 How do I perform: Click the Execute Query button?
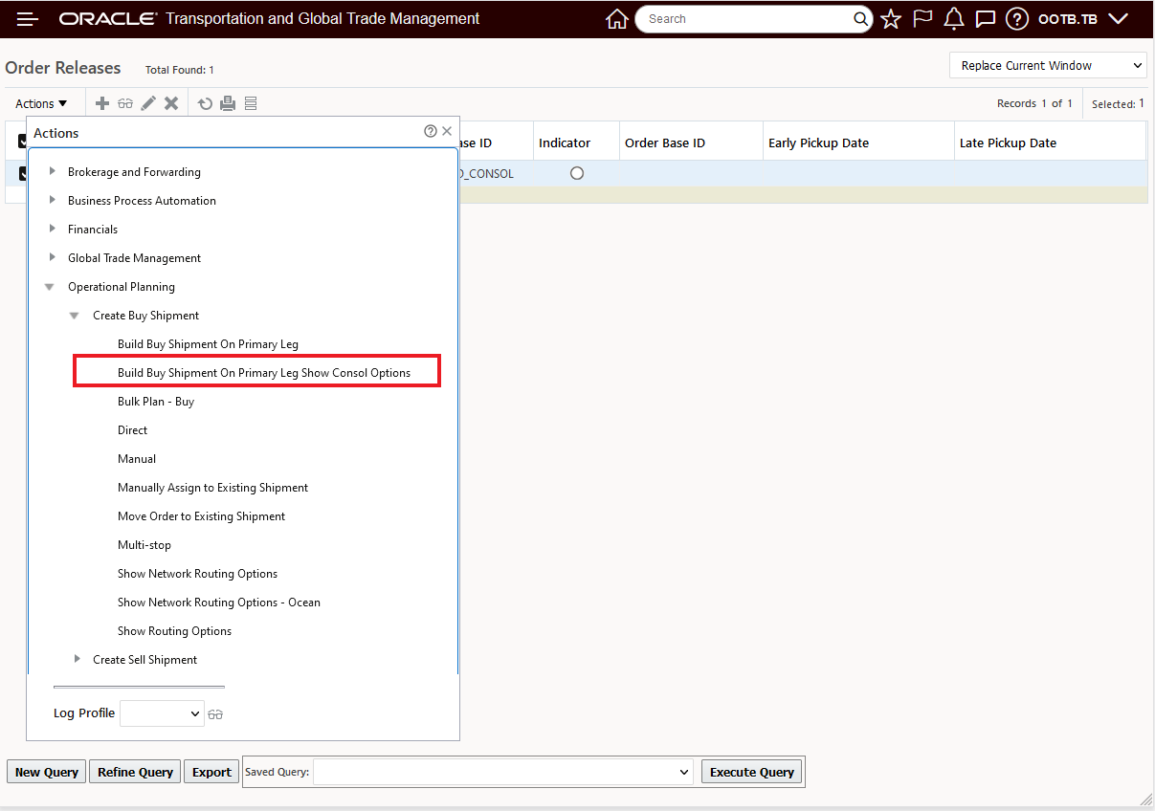point(752,772)
